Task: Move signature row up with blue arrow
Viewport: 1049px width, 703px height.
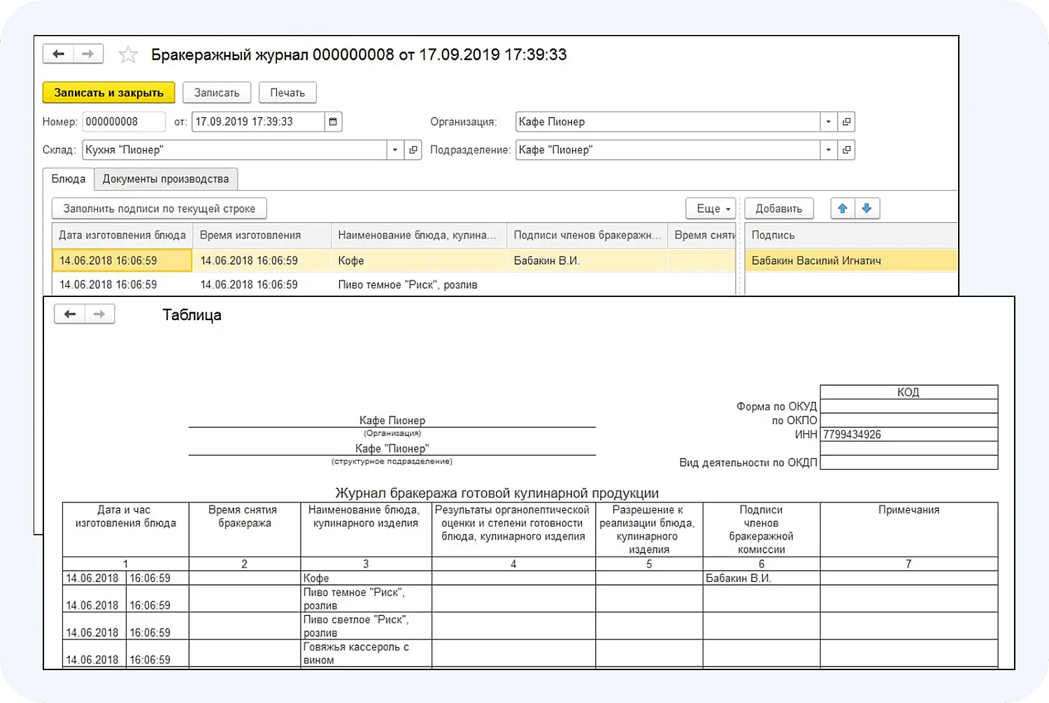Action: pos(843,208)
